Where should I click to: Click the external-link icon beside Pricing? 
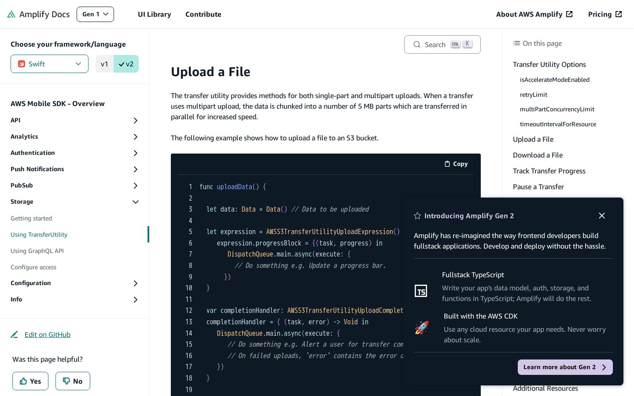[x=619, y=14]
